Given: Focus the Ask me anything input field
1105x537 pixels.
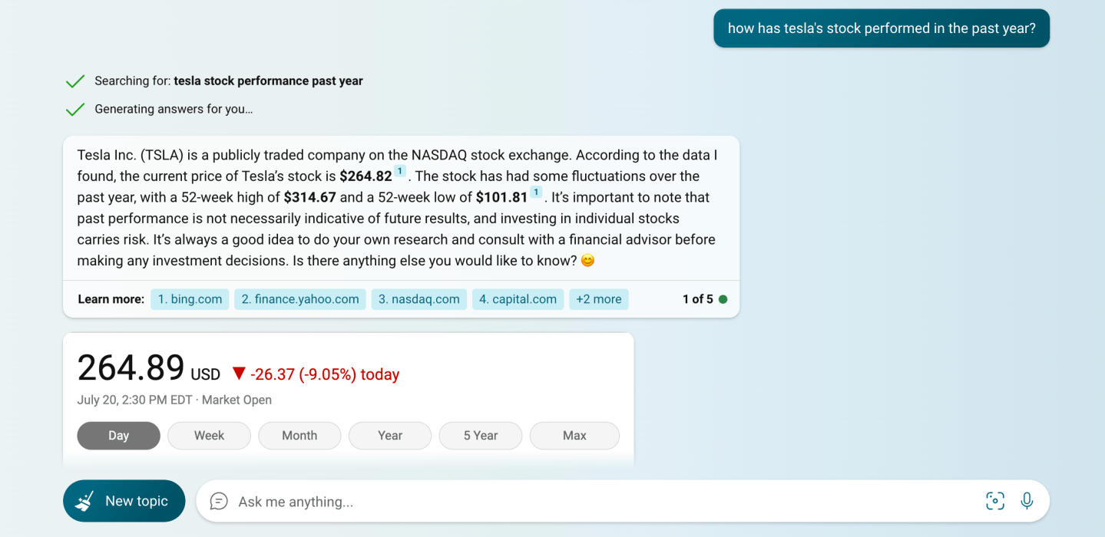Looking at the screenshot, I should pyautogui.click(x=599, y=502).
